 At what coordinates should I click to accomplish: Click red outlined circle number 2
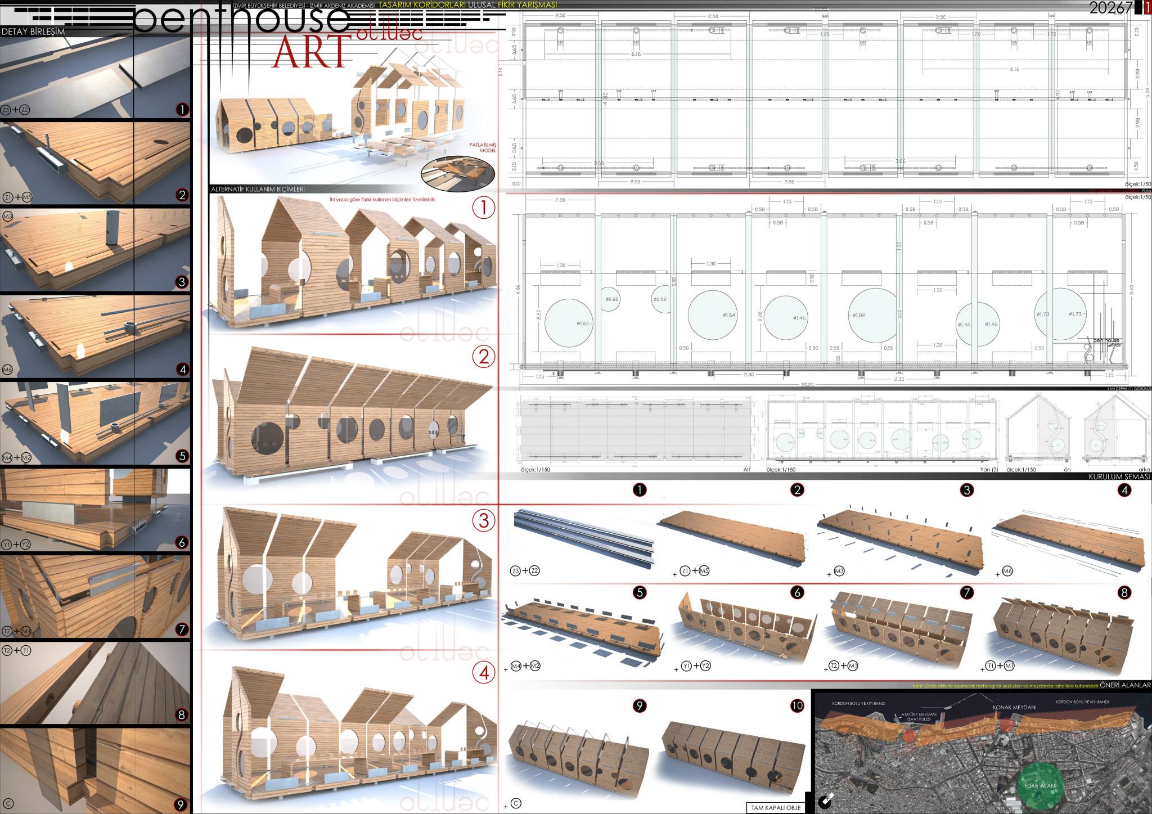click(483, 356)
